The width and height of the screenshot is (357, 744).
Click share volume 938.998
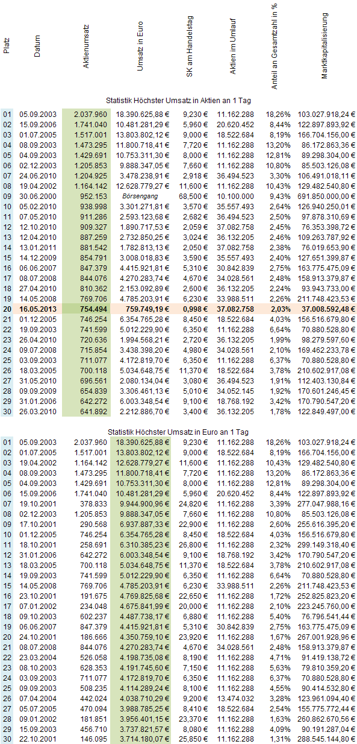coord(93,207)
